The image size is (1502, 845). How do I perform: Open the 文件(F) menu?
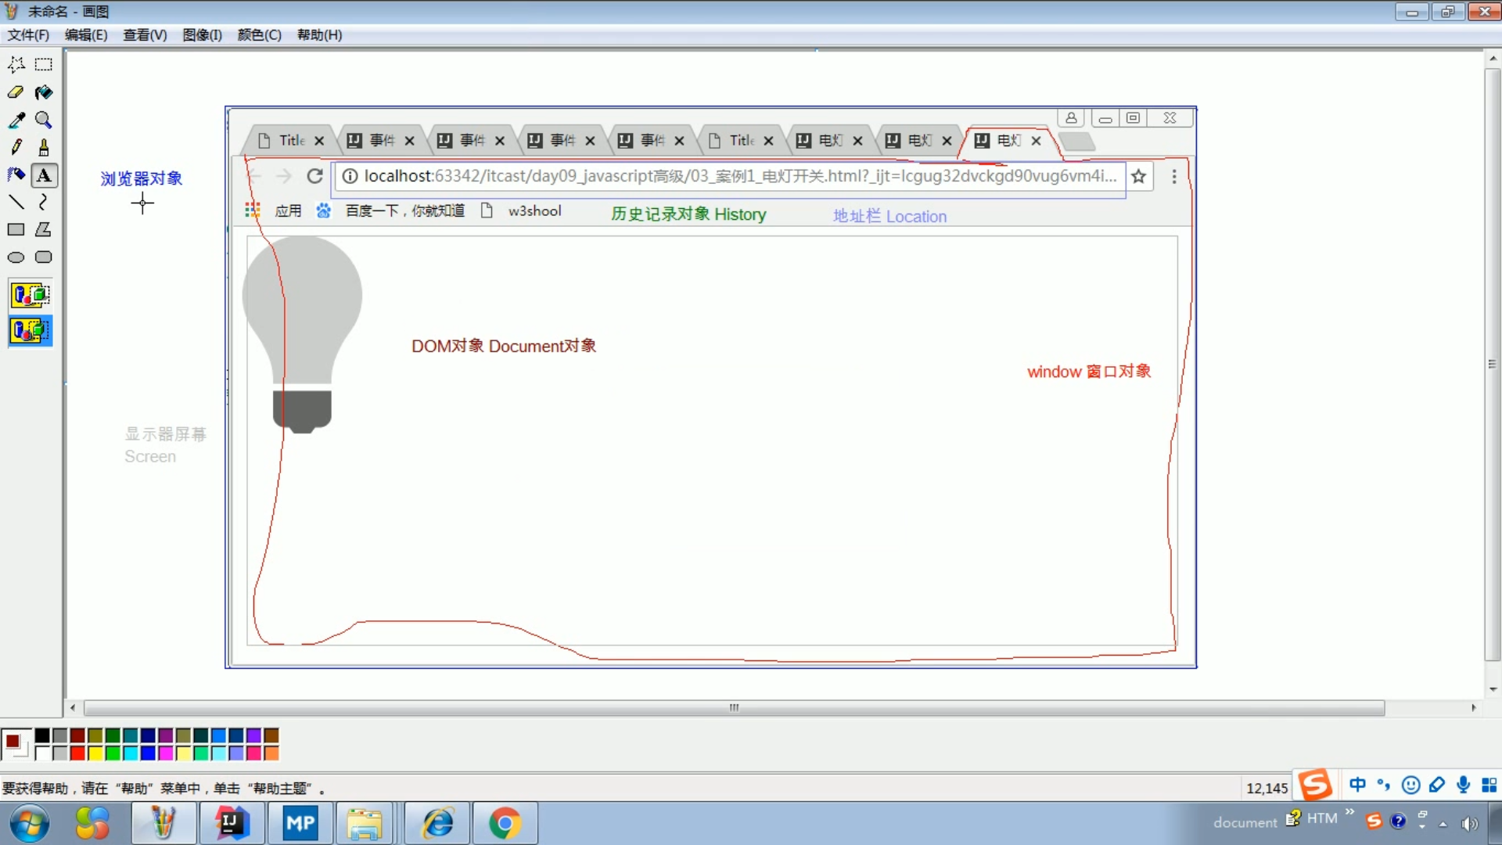pyautogui.click(x=28, y=35)
